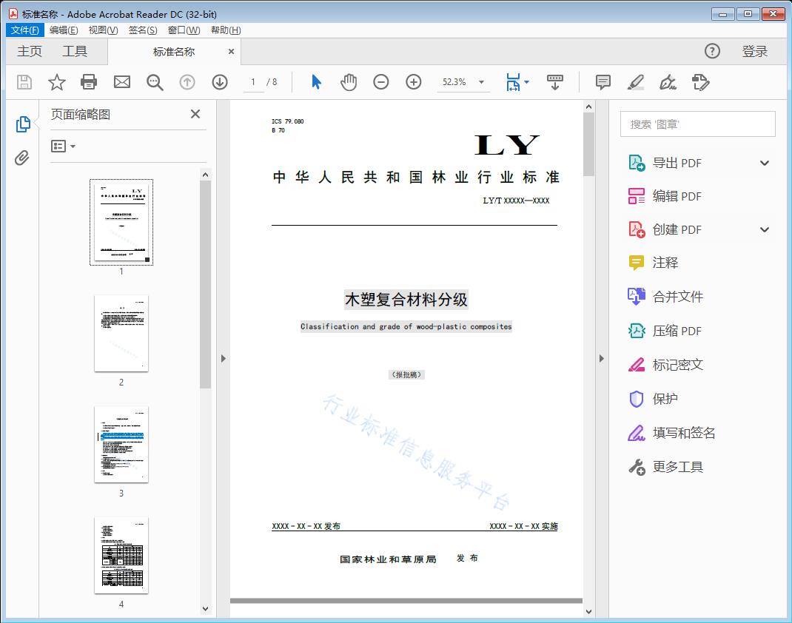Open the zoom percentage dropdown
The height and width of the screenshot is (623, 792).
(482, 82)
